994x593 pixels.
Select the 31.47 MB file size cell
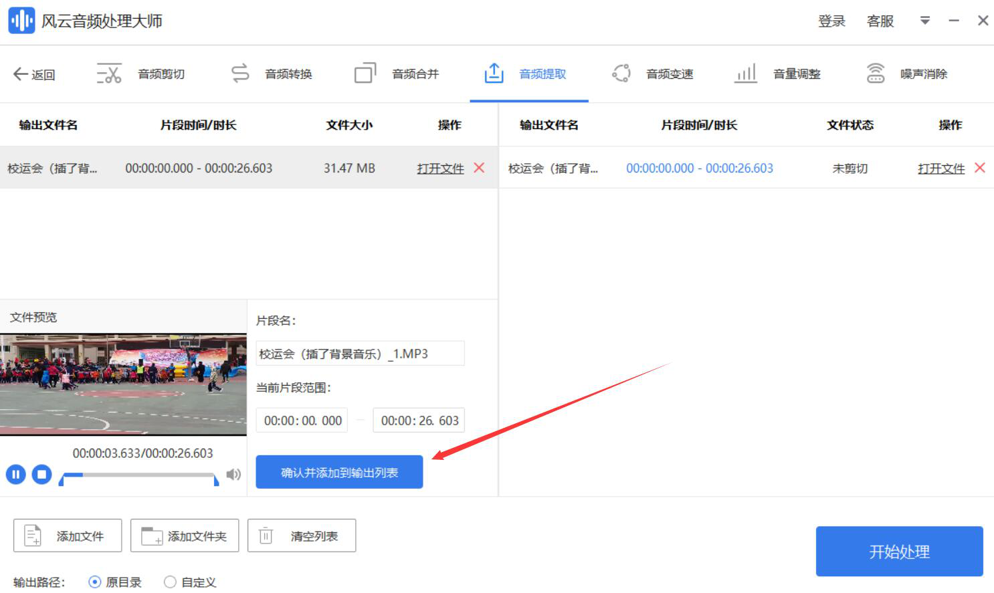coord(349,168)
